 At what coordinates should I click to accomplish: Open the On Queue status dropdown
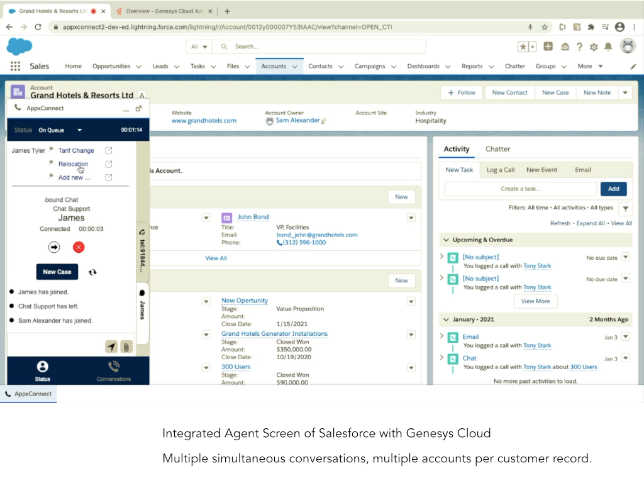coord(80,130)
